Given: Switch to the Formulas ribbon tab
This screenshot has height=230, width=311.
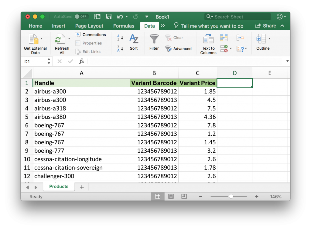Looking at the screenshot, I should (x=124, y=26).
